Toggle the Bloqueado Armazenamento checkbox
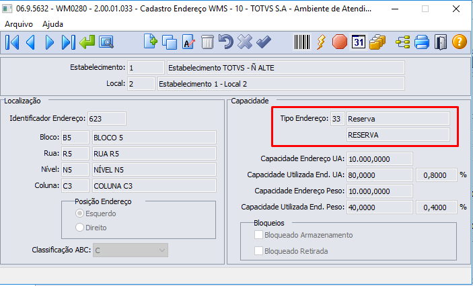The image size is (473, 286). (258, 235)
